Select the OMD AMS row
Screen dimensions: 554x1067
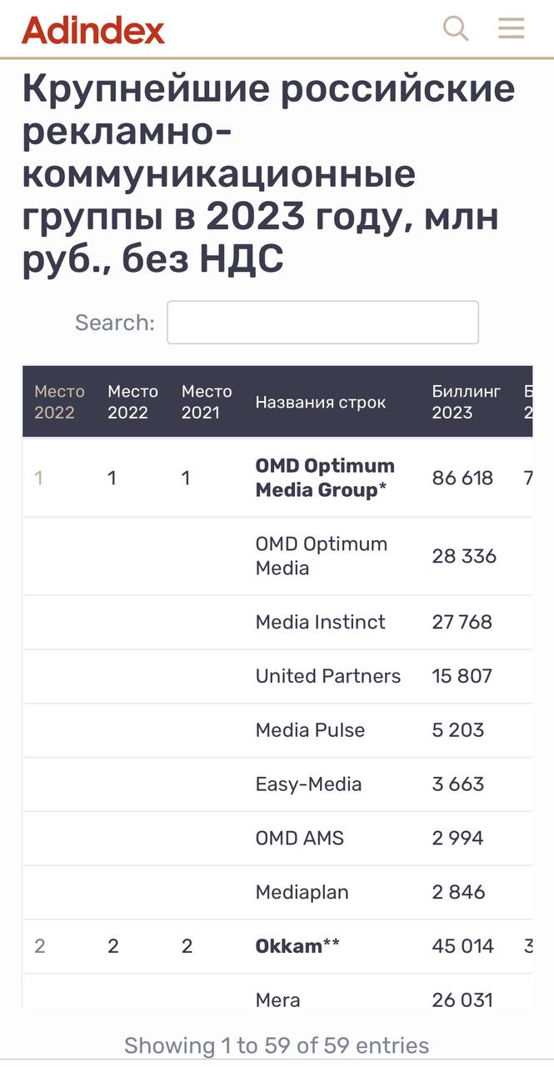click(x=299, y=839)
